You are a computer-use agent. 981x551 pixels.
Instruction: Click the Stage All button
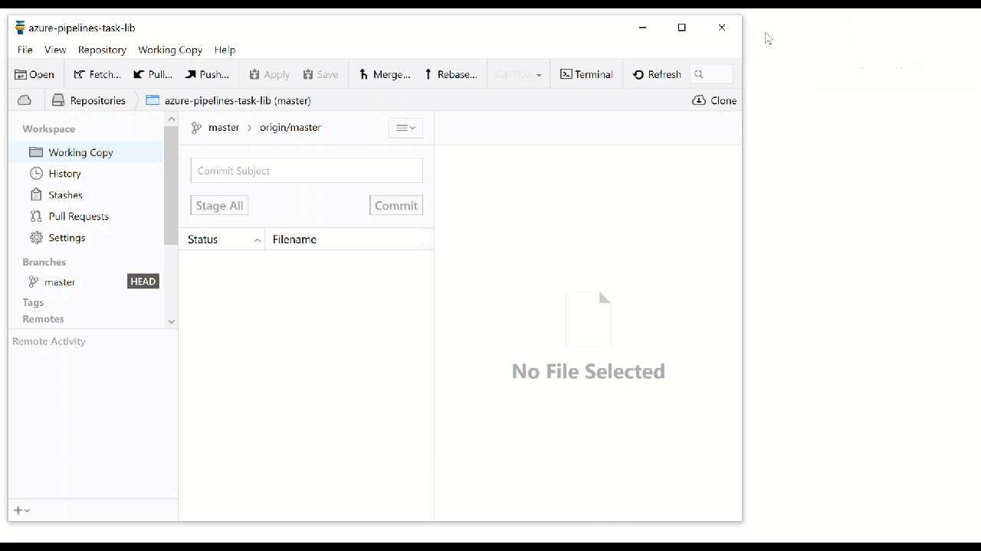(x=219, y=205)
